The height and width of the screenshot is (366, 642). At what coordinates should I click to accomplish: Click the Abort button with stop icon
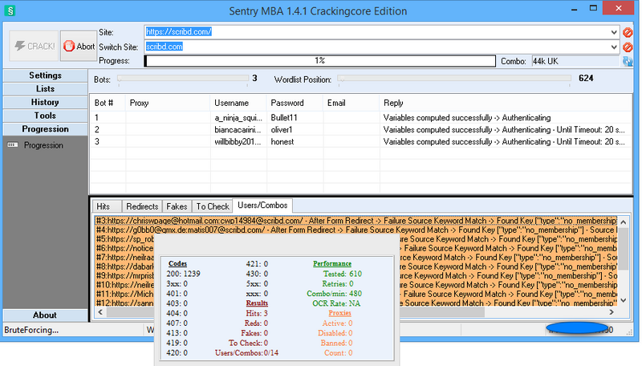tap(79, 47)
